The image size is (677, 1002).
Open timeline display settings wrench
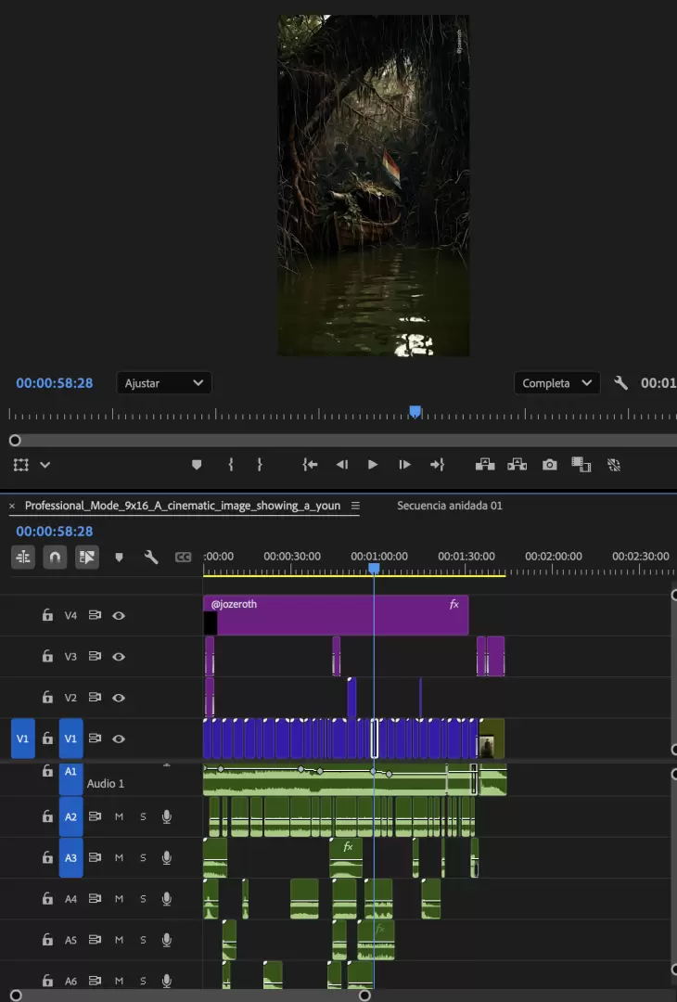[x=151, y=558]
